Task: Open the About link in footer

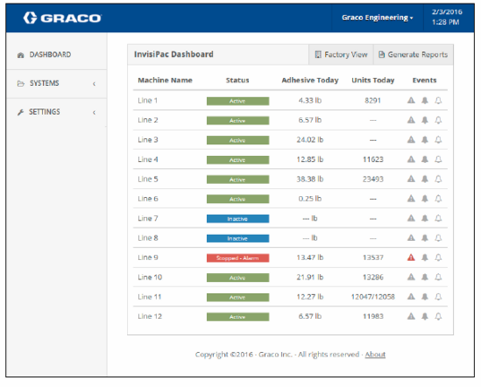Action: 375,355
